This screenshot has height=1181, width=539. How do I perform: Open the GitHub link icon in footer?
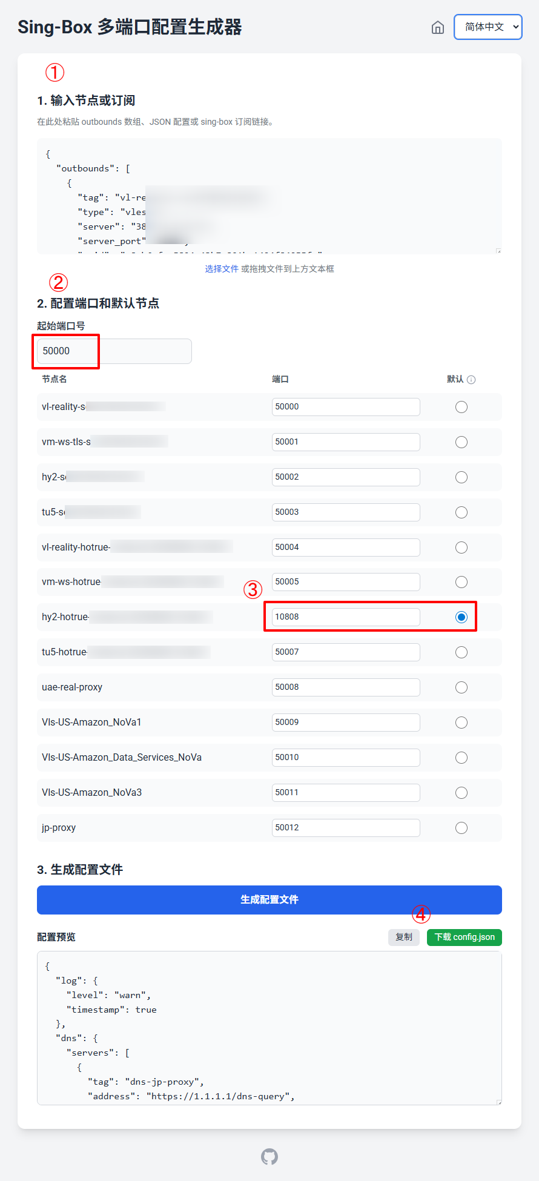click(269, 1157)
